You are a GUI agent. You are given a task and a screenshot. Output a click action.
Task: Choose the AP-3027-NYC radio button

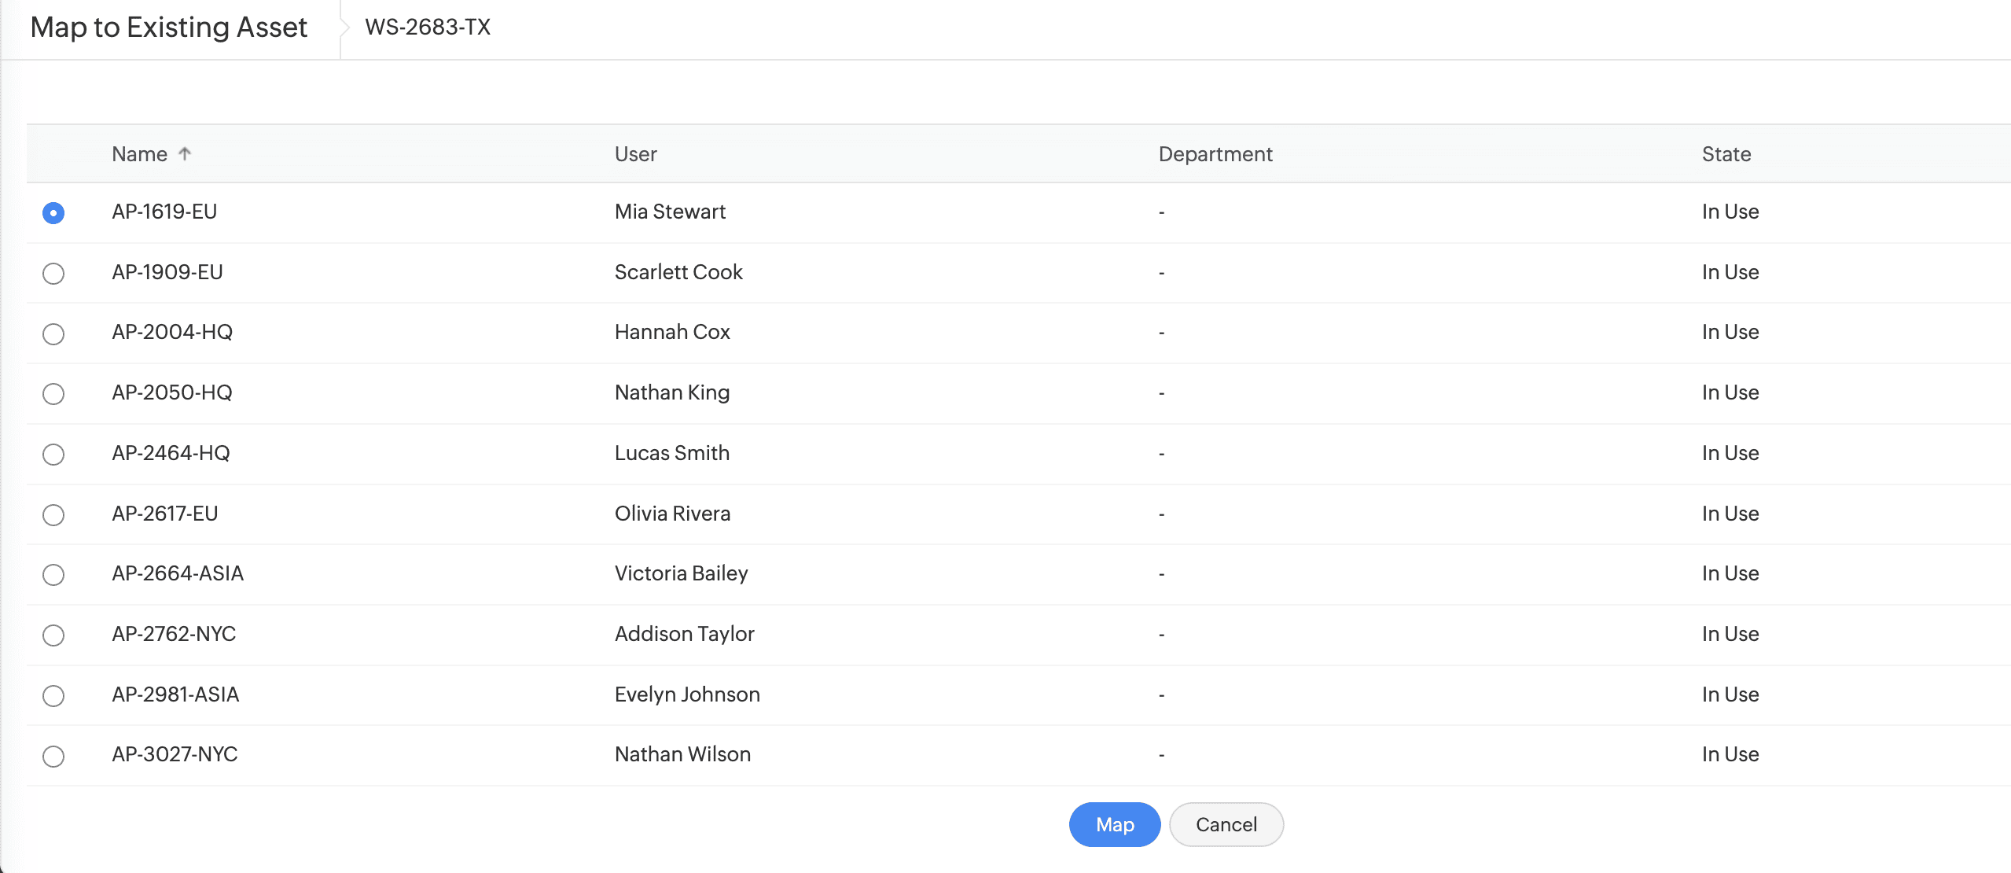pos(53,756)
